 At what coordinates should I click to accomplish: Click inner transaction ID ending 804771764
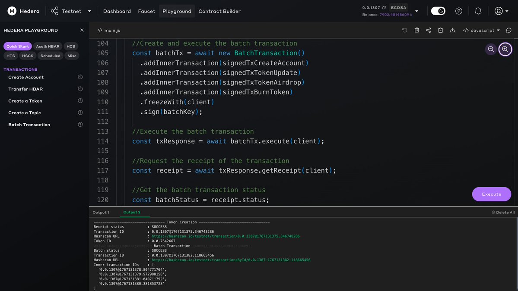pos(132,269)
